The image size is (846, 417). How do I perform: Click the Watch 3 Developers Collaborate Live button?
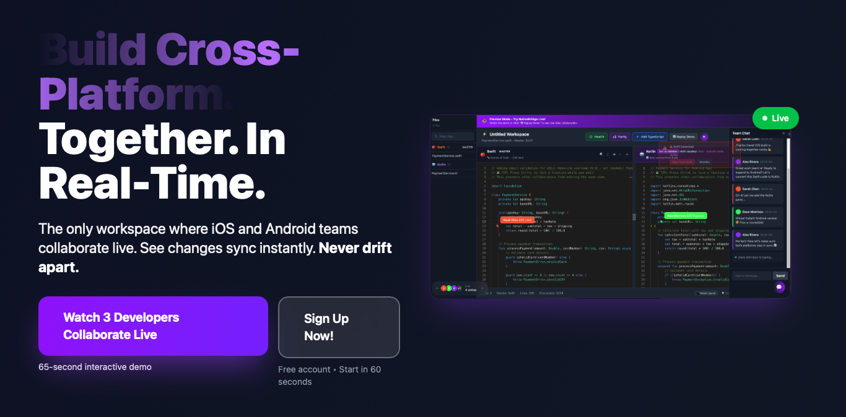(153, 326)
